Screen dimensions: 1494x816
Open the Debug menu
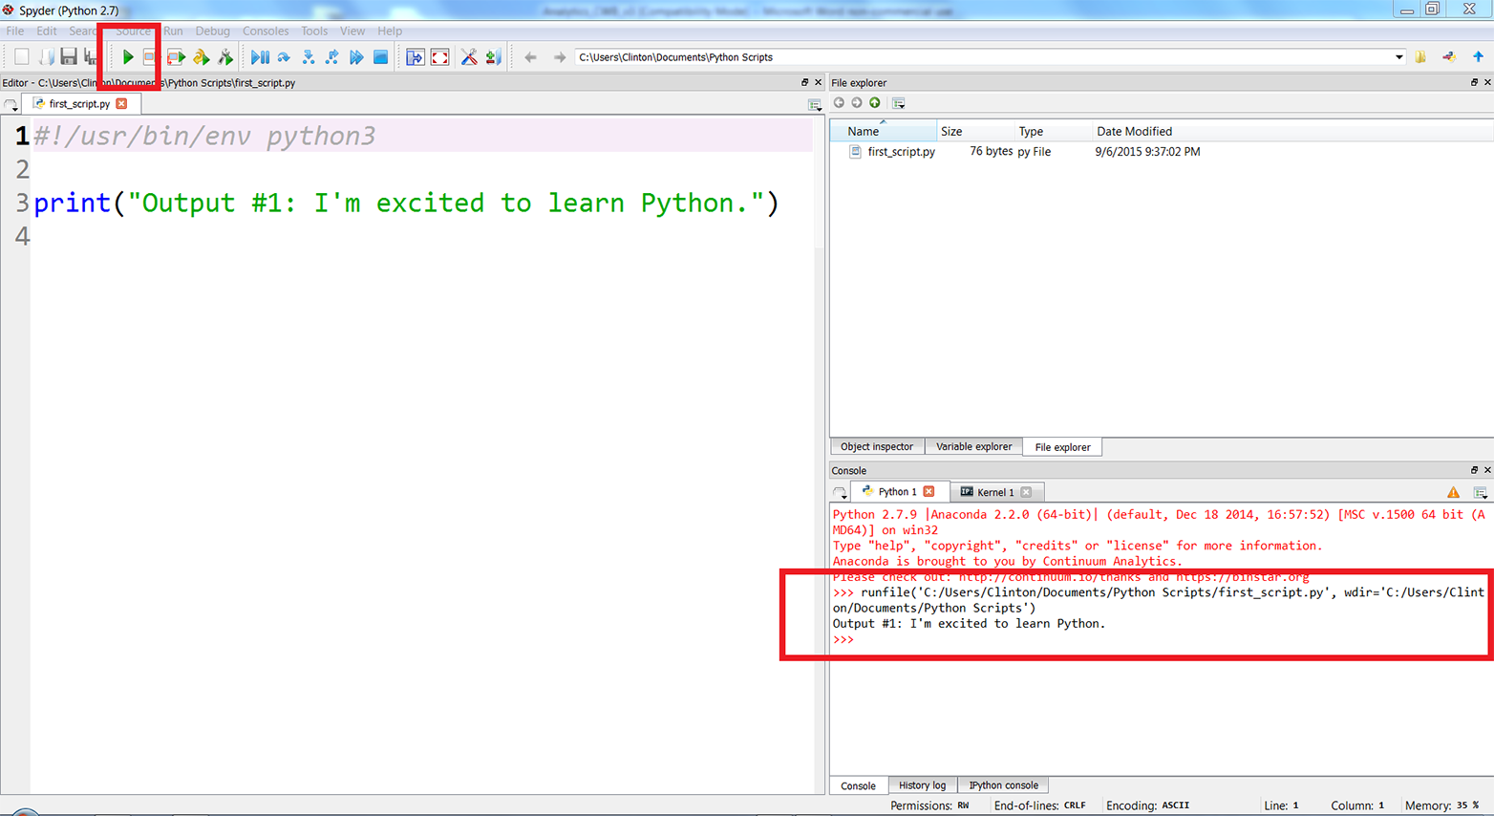(212, 31)
